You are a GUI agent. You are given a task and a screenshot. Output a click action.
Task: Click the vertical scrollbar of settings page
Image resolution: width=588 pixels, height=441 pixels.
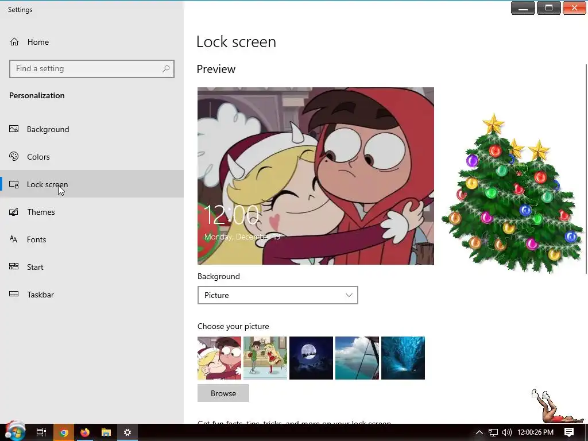point(586,169)
